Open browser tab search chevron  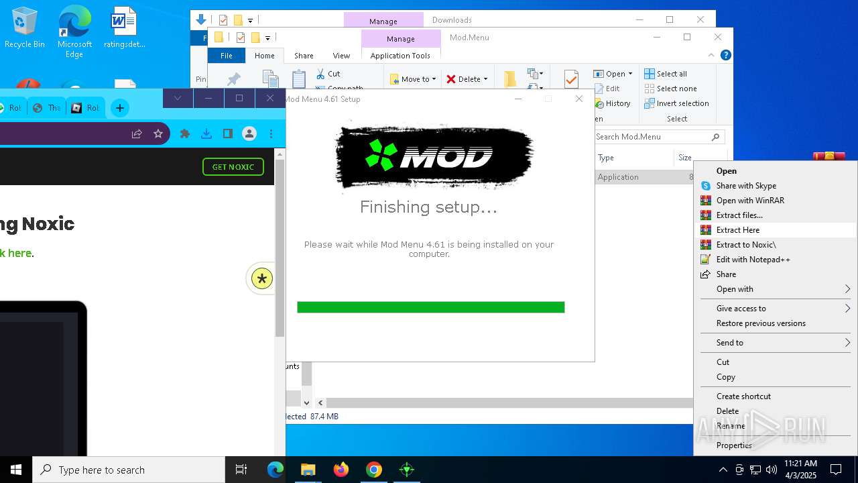coord(178,98)
